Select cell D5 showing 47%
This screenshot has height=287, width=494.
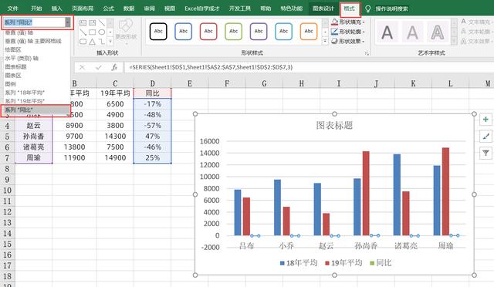point(153,136)
